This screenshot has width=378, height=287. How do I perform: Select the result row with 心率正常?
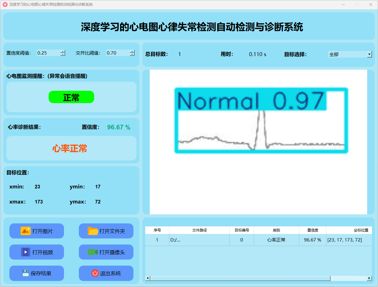click(276, 240)
